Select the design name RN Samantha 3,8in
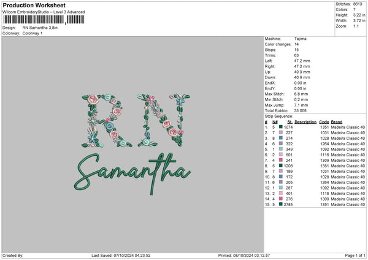368x260 pixels. click(40, 28)
